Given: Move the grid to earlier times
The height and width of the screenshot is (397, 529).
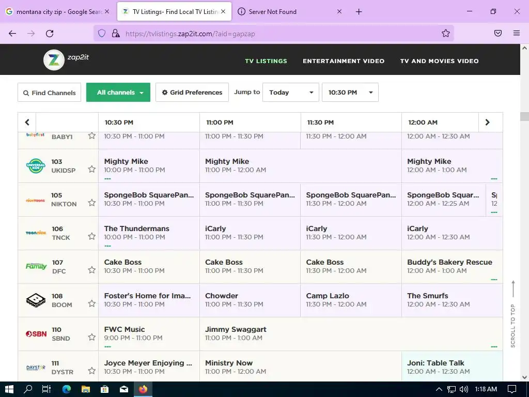Looking at the screenshot, I should 27,122.
